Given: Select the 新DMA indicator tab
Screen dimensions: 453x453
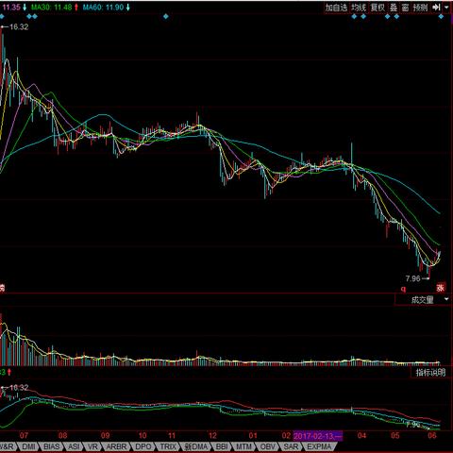Looking at the screenshot, I should pos(196,446).
